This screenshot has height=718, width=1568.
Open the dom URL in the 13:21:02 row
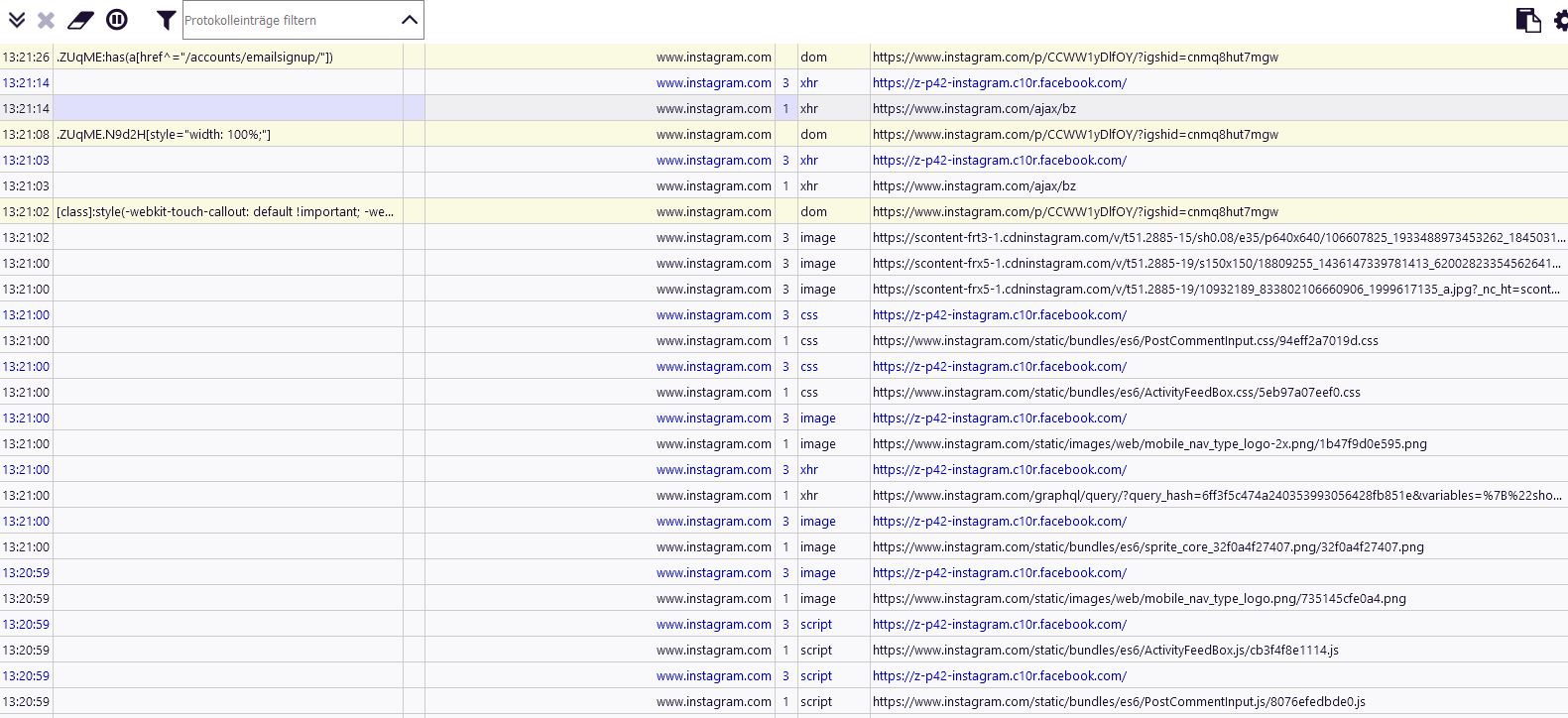pos(1075,211)
